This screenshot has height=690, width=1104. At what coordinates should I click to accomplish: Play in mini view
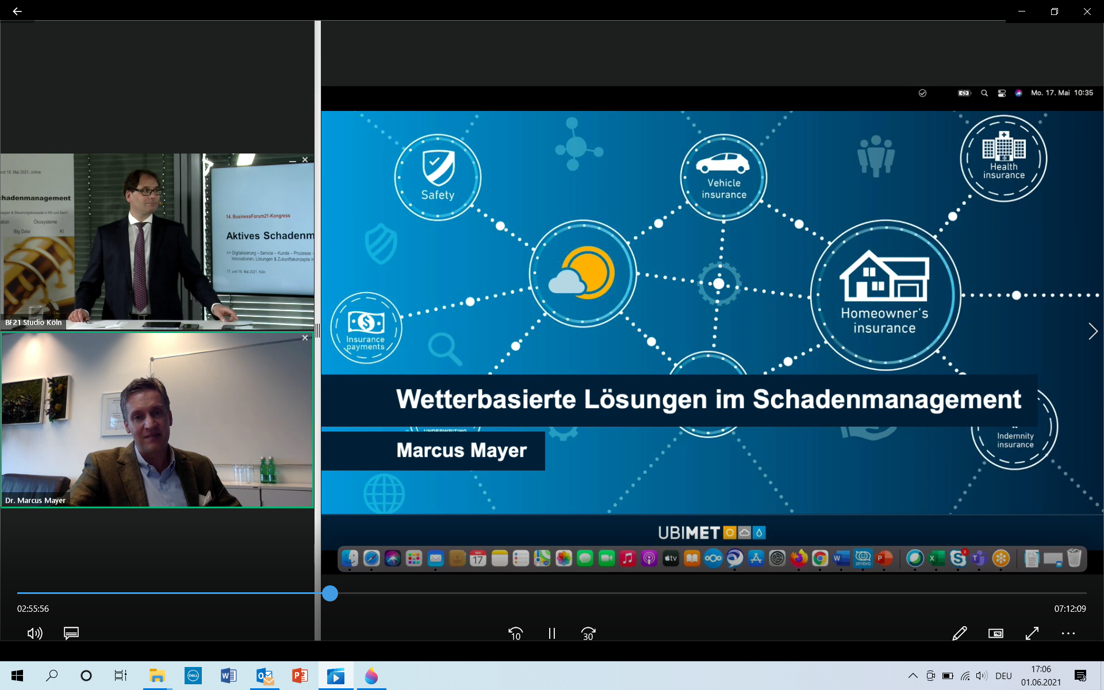(x=995, y=633)
